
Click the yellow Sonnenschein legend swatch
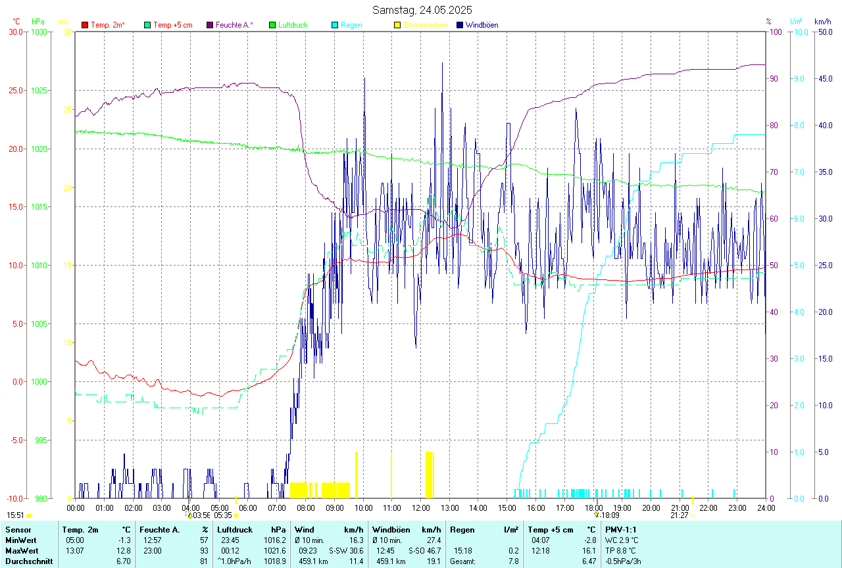[x=397, y=25]
